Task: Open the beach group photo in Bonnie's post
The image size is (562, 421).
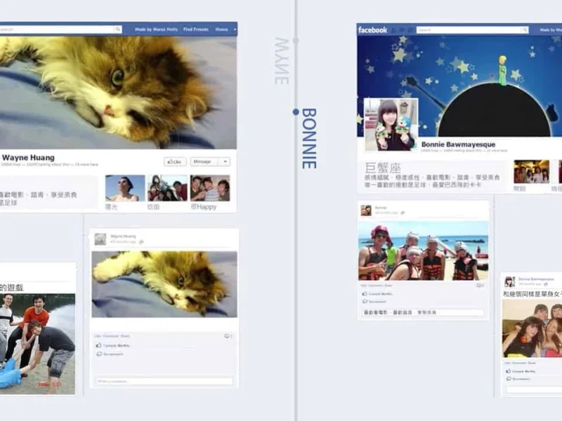Action: 423,251
